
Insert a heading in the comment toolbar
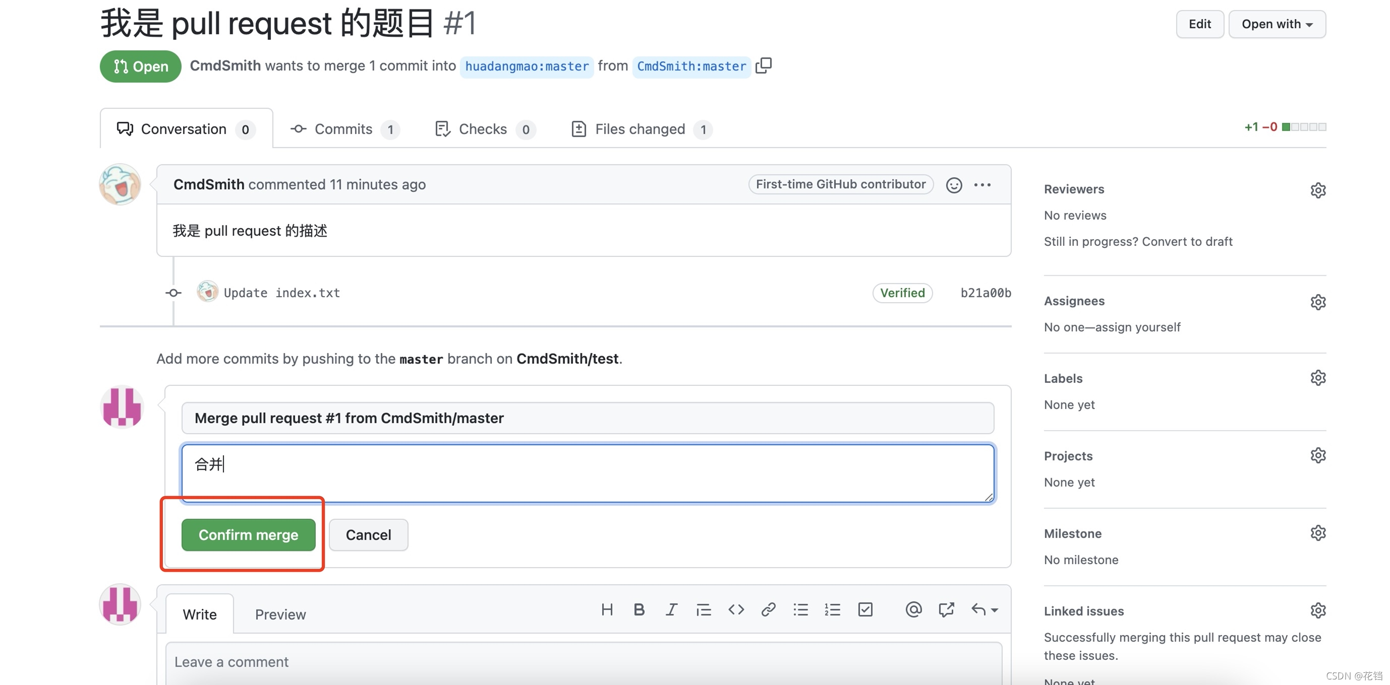[x=607, y=609]
